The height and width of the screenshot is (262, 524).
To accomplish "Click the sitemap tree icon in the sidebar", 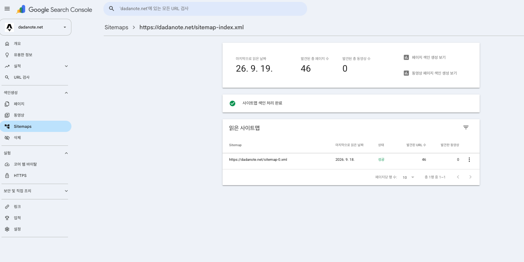I will click(7, 126).
